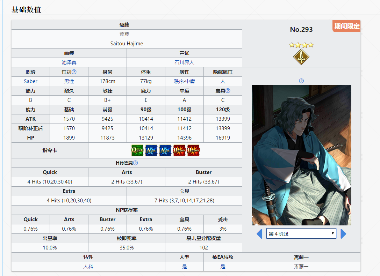
Task: Click the 秩序·中庸 alignment link
Action: [x=184, y=81]
